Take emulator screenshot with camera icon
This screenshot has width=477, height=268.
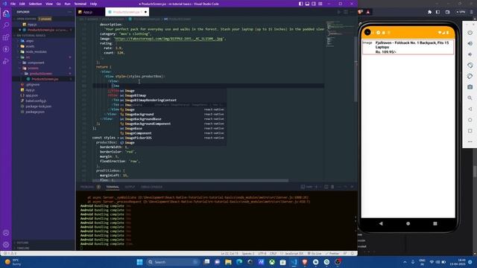coord(470,87)
